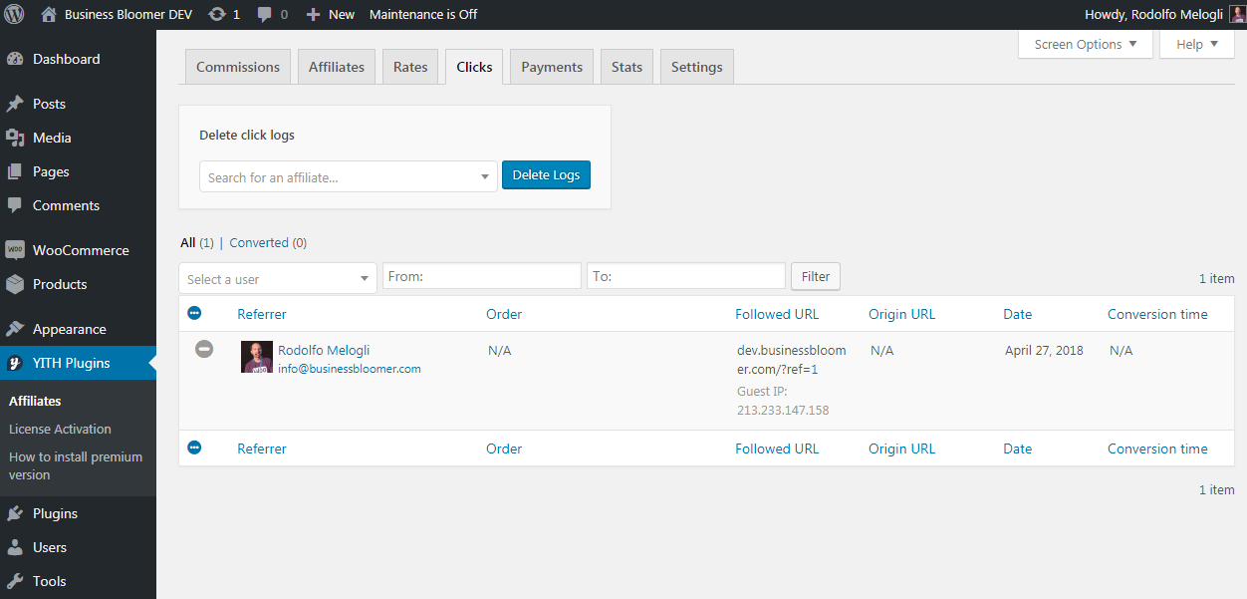Image resolution: width=1247 pixels, height=599 pixels.
Task: Click the April 27, 2018 date cell
Action: coord(1044,350)
